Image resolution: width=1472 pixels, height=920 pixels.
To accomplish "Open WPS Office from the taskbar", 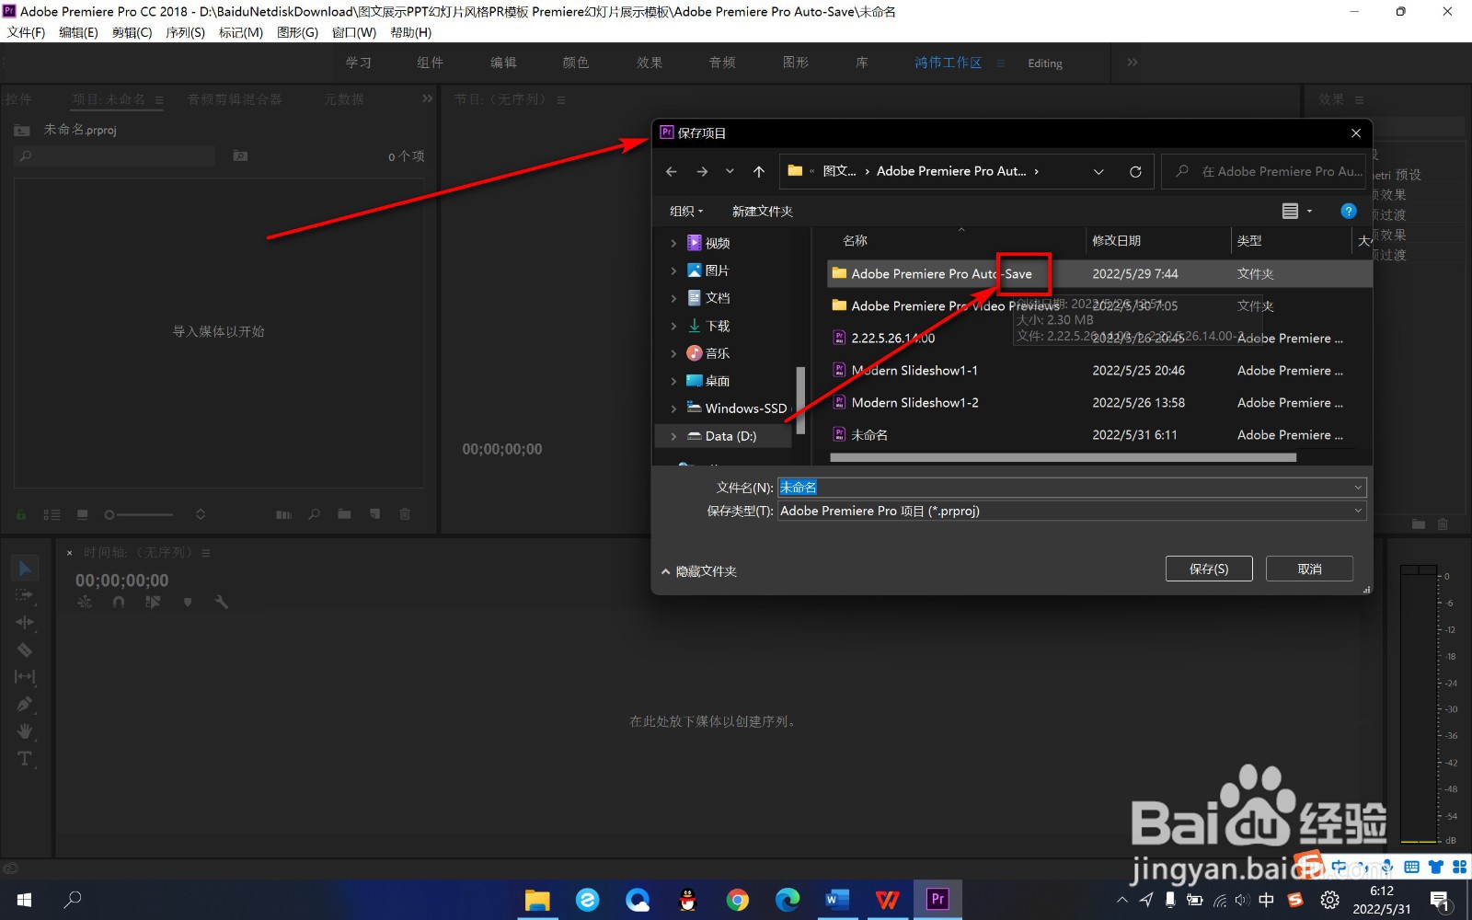I will (887, 899).
